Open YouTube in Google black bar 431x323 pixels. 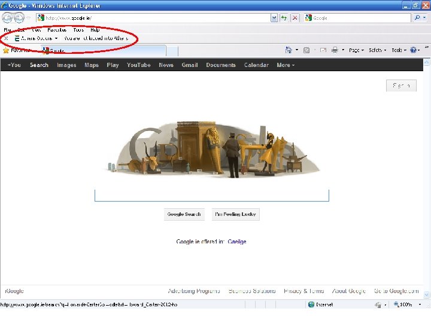138,65
